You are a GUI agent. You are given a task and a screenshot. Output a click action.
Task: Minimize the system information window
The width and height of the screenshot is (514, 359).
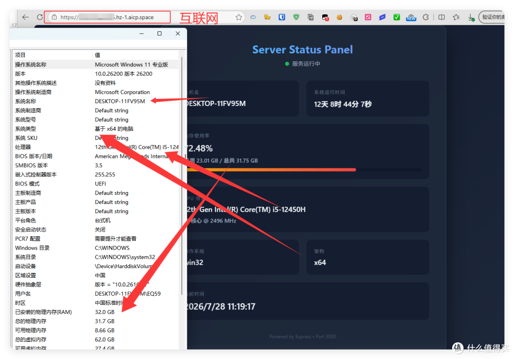tap(142, 33)
